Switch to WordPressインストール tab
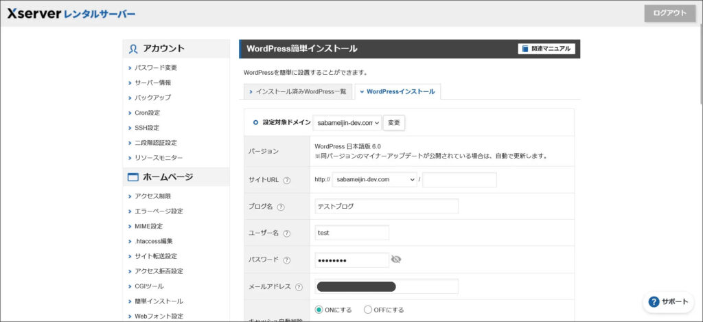 397,91
